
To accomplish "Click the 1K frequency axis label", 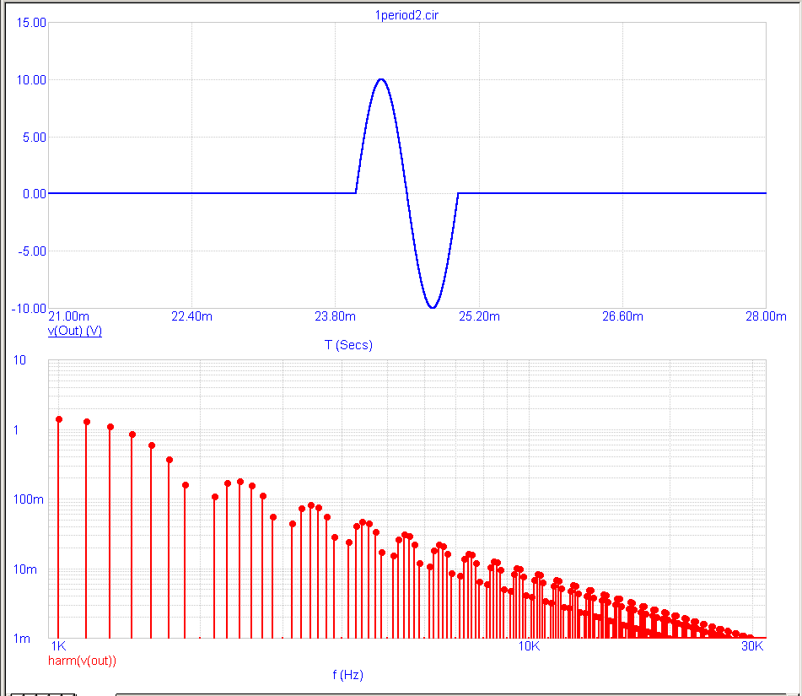I will (59, 646).
